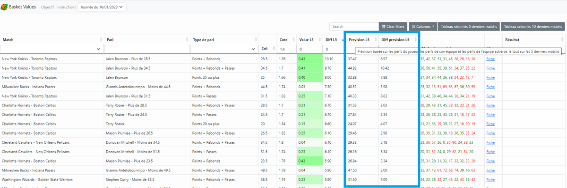Sort by Diff prevision L5 column arrows
Image resolution: width=567 pixels, height=188 pixels.
[415, 40]
